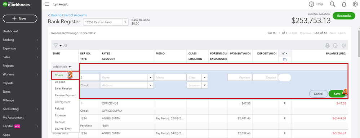Screen dimensions: 360x138
Task: Open the settings gear in the top bar
Action: tap(355, 4)
